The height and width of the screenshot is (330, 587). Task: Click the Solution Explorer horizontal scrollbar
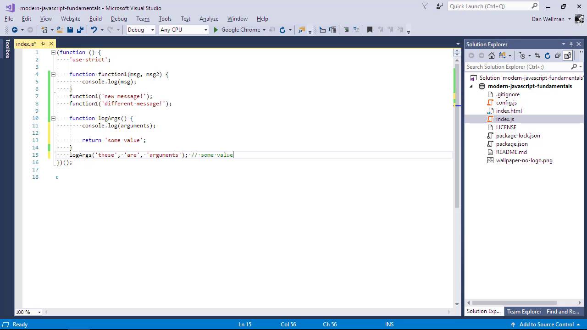(514, 302)
